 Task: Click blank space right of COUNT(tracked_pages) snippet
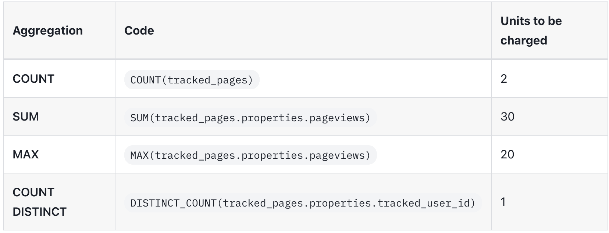pyautogui.click(x=368, y=79)
